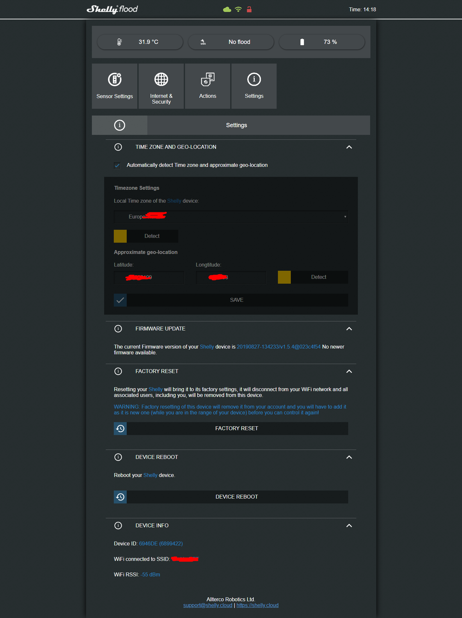Click the red padlock security icon
The width and height of the screenshot is (462, 618).
point(249,9)
